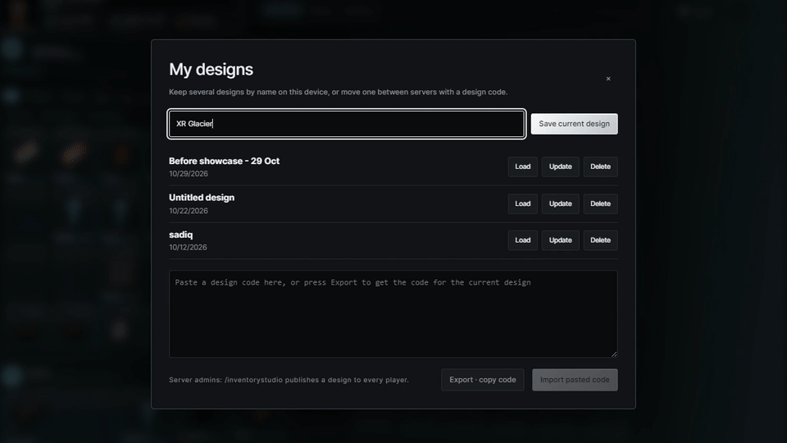Click the Server admins /inventorystudio note
The width and height of the screenshot is (787, 443).
point(289,380)
